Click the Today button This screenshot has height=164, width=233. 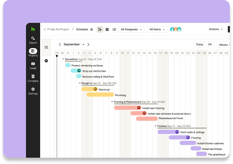point(199,45)
